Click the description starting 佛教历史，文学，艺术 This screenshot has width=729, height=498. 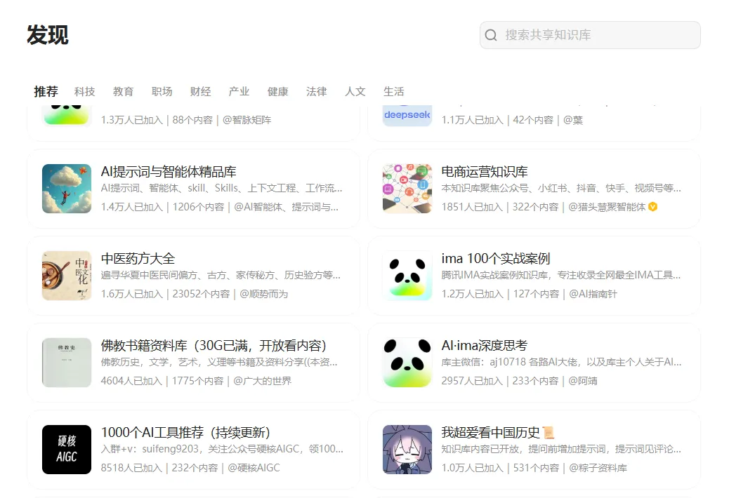[219, 362]
